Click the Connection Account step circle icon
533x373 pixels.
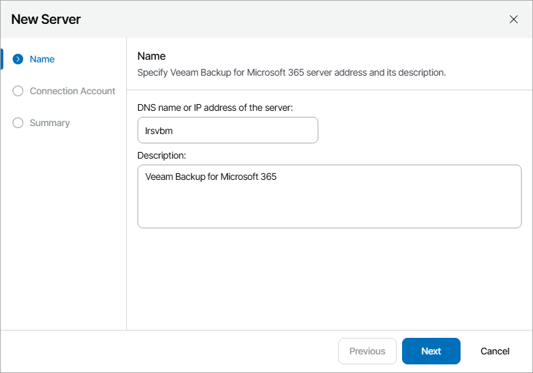pyautogui.click(x=18, y=91)
